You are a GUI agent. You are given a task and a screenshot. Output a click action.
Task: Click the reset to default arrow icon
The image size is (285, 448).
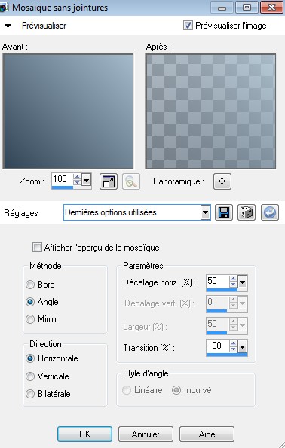click(x=270, y=212)
